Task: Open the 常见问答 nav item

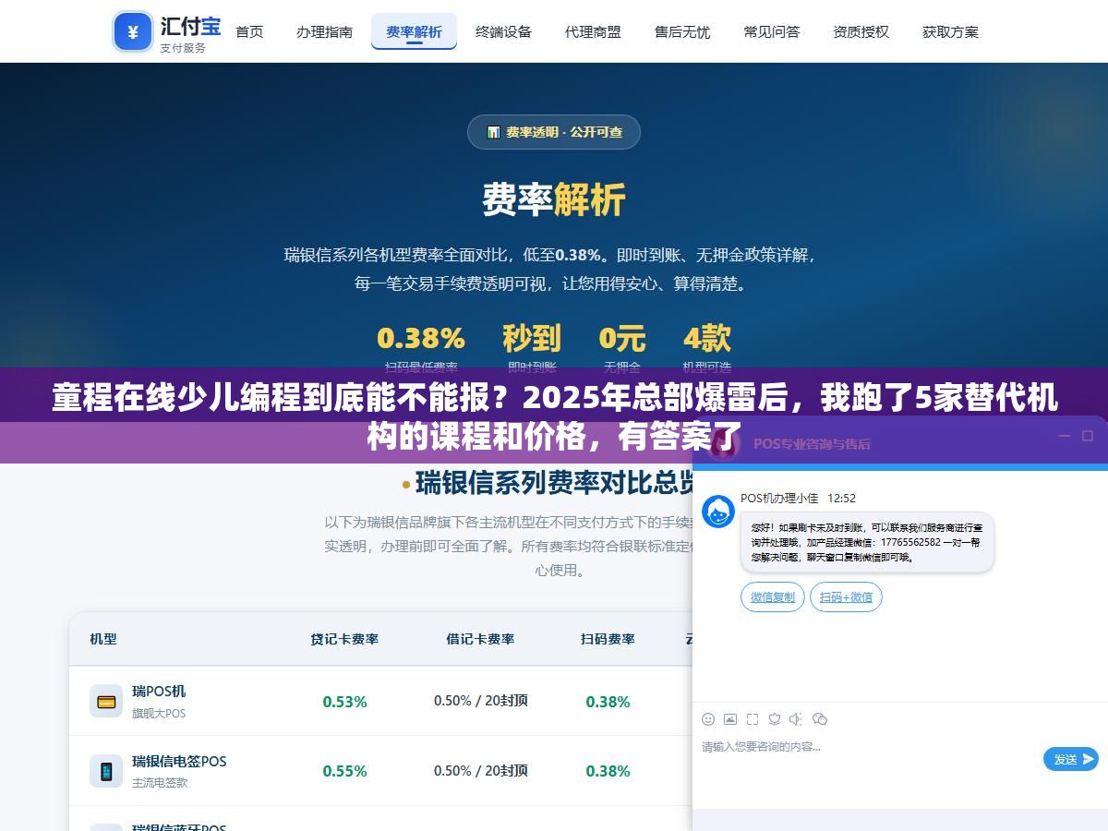Action: [x=772, y=31]
